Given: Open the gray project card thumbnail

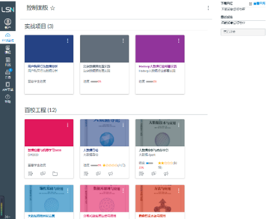Looking at the screenshot, I should point(104,48).
